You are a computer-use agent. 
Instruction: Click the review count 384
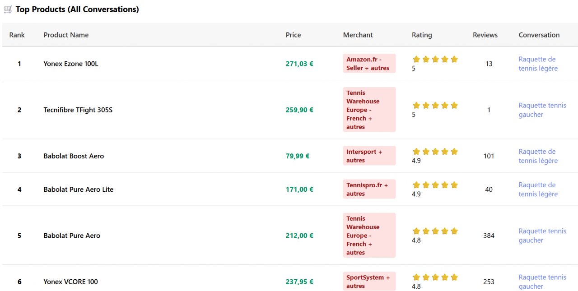coord(489,236)
